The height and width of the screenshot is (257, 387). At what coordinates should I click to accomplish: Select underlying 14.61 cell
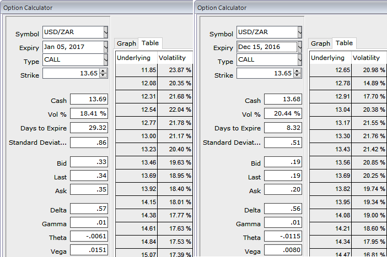pos(136,229)
